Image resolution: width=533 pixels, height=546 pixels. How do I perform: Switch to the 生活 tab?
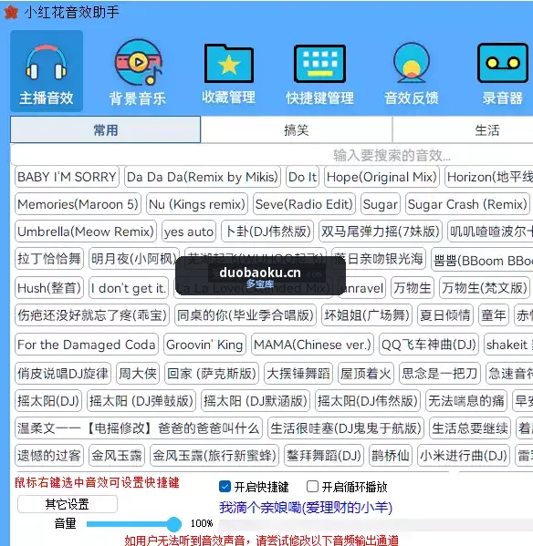click(x=487, y=129)
